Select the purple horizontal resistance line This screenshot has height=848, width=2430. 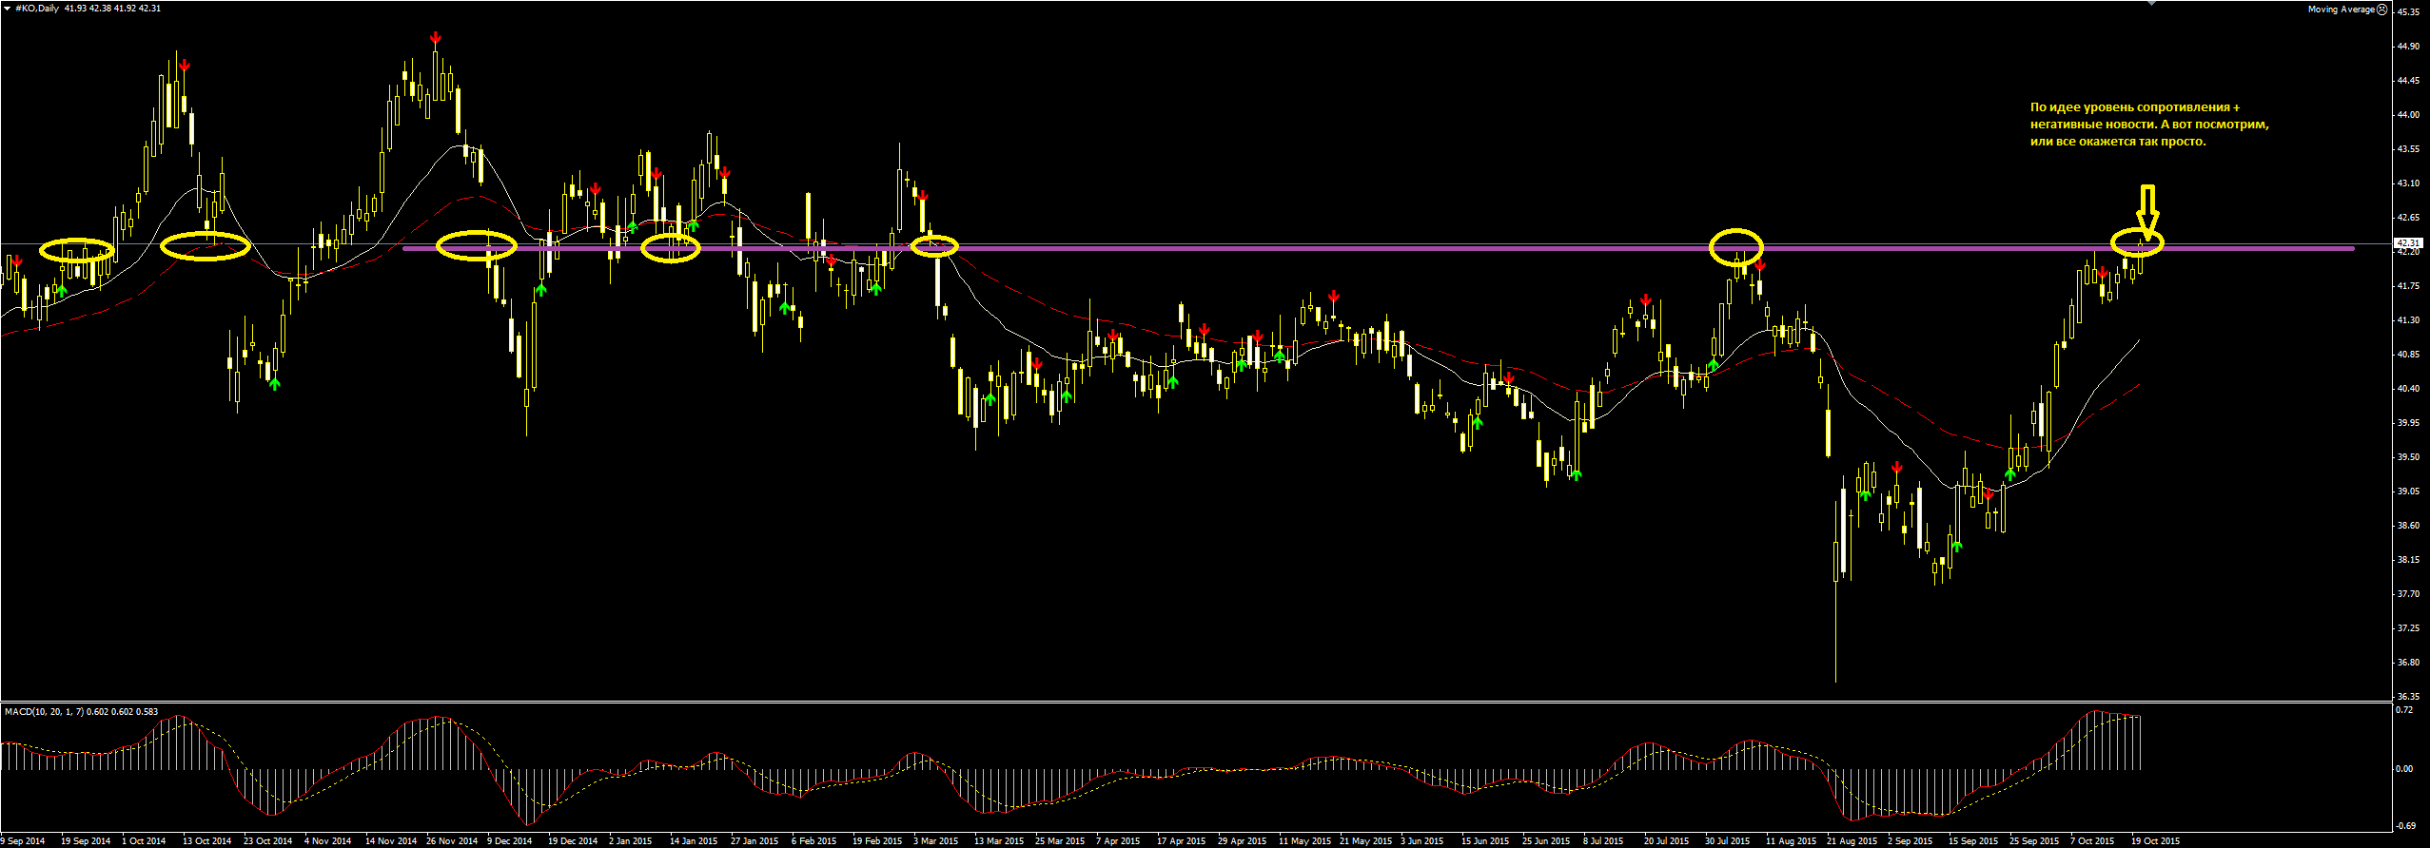click(x=1379, y=249)
